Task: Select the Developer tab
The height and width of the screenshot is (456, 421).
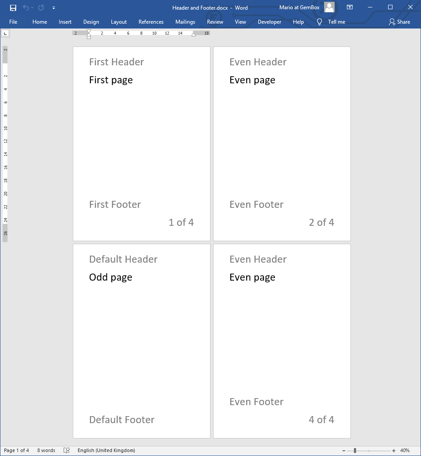Action: point(269,22)
